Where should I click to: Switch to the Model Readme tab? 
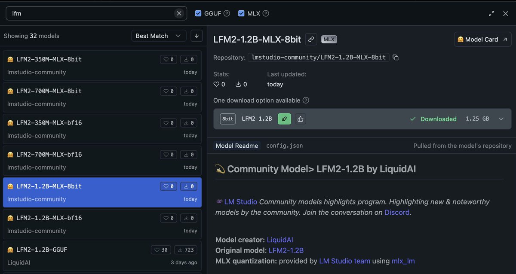(x=237, y=146)
